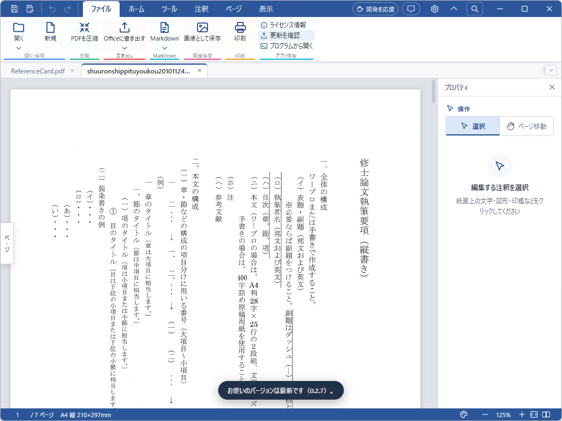
Task: Expand the 開く dropdown arrow
Action: point(19,48)
